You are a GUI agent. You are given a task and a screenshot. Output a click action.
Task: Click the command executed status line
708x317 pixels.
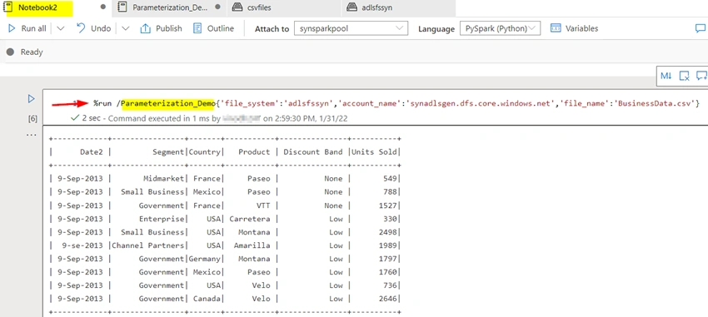tap(208, 118)
